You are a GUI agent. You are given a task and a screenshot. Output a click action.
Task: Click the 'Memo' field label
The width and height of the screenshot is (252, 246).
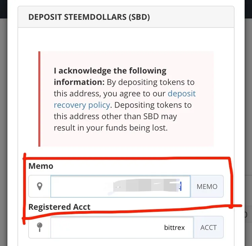pos(41,166)
